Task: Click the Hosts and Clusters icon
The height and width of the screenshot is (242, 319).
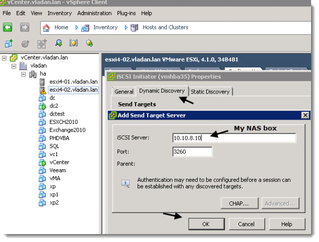Action: pyautogui.click(x=134, y=27)
